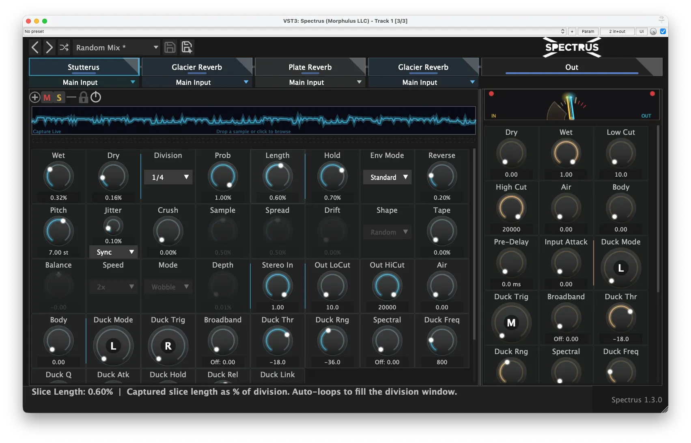The height and width of the screenshot is (443, 691).
Task: Toggle the padlock lock icon
Action: point(84,97)
